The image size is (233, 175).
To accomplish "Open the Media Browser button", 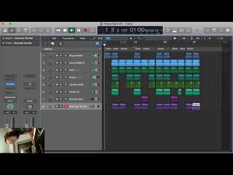I will click(228, 30).
